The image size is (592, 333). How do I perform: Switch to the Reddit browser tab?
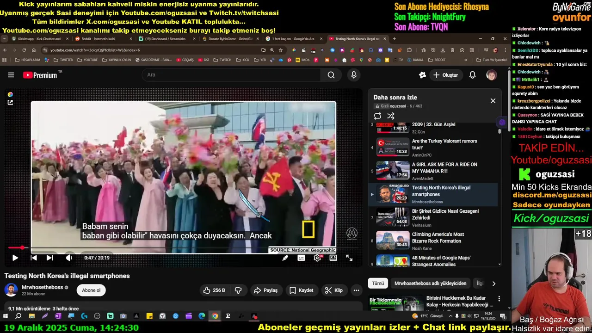(104, 39)
